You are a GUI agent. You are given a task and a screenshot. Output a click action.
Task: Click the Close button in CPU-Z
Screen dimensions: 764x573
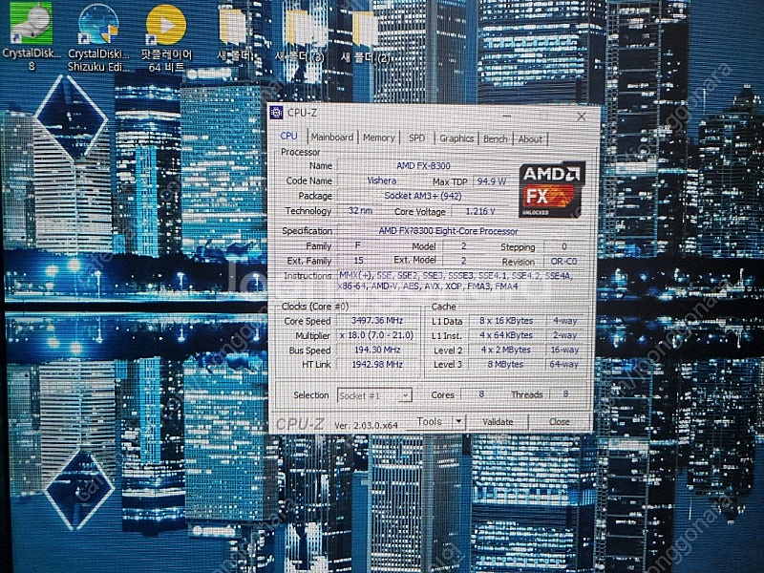559,421
